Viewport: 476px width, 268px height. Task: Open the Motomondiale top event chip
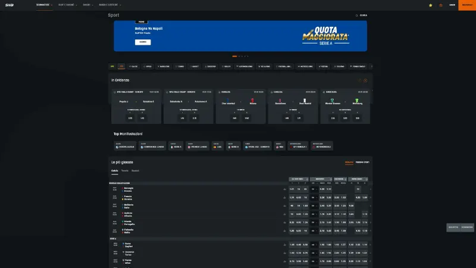322,146
